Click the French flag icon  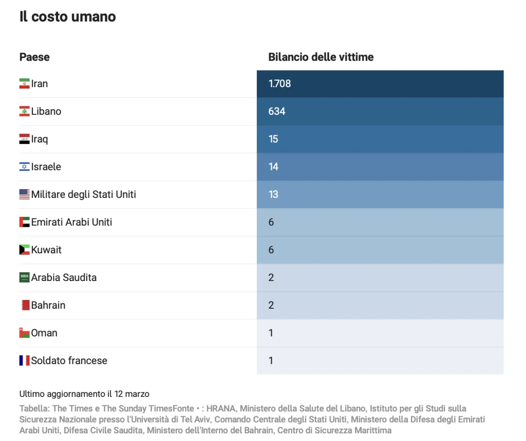pos(25,360)
